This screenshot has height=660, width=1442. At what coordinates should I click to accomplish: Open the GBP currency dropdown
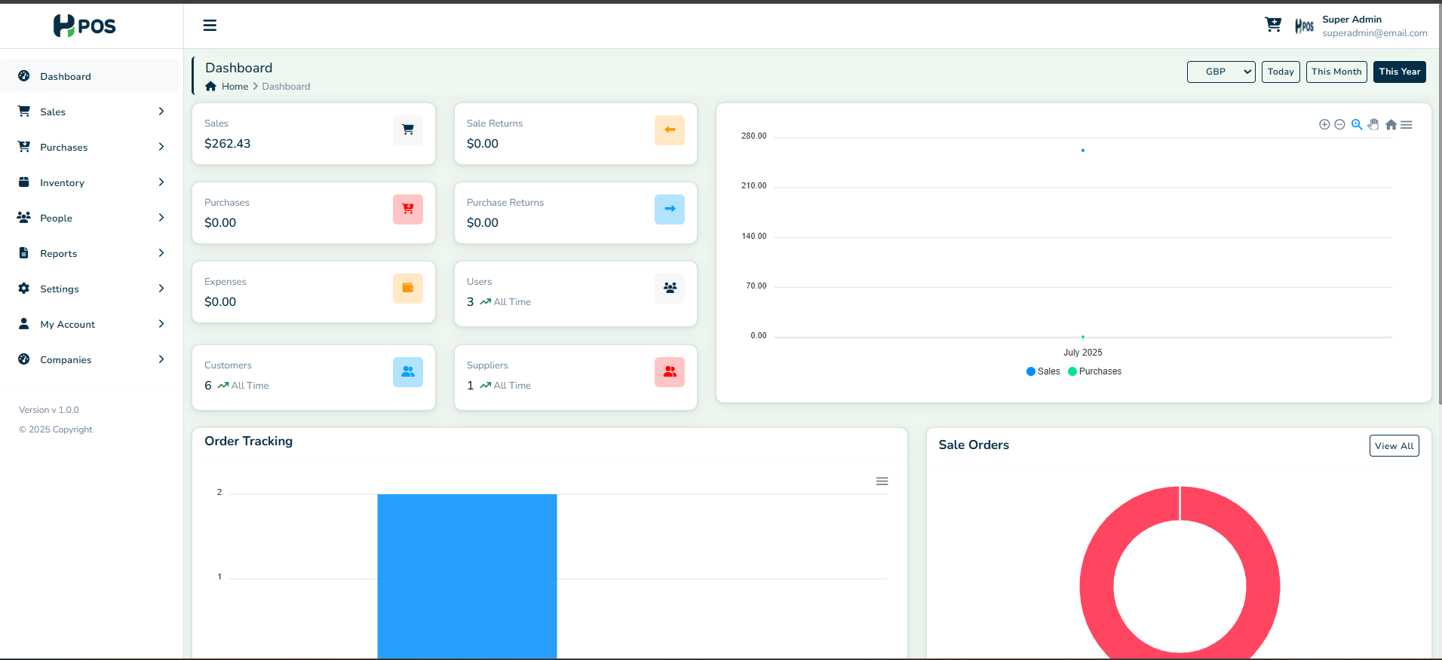click(1221, 72)
